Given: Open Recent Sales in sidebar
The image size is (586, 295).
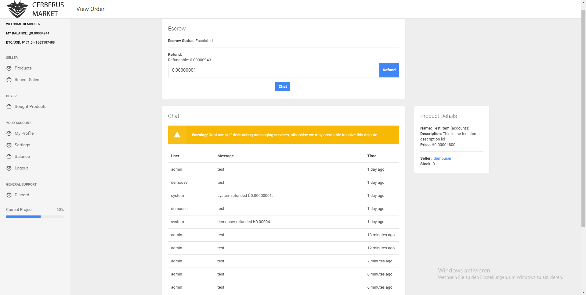Looking at the screenshot, I should coord(27,80).
